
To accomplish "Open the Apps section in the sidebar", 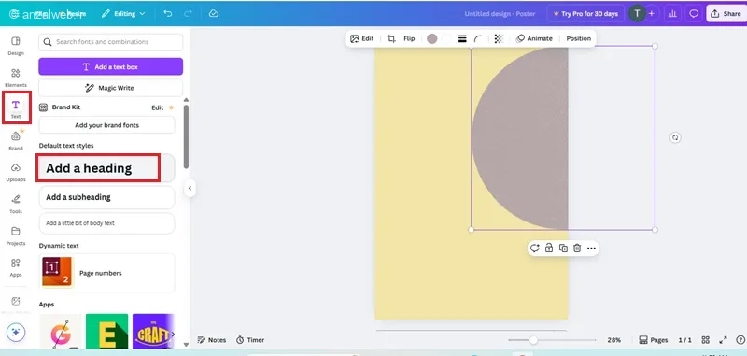I will pyautogui.click(x=16, y=267).
